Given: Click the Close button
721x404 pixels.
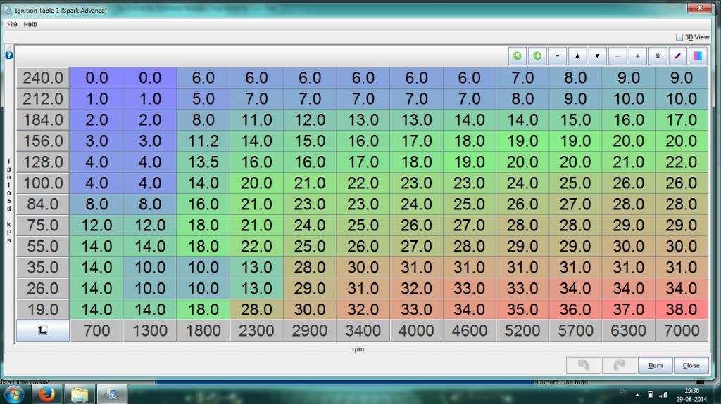Looking at the screenshot, I should pyautogui.click(x=691, y=365).
